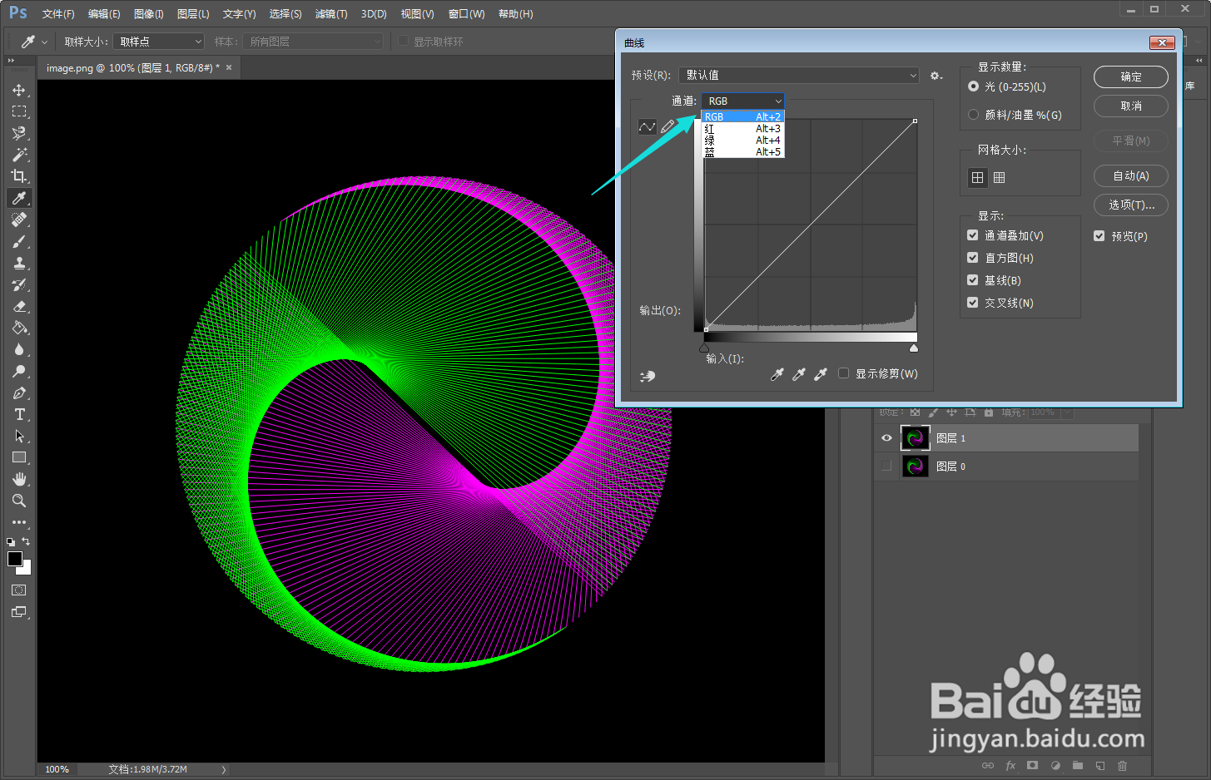Screen dimensions: 1211x780
Task: Toggle the 交叉线 checkbox
Action: (972, 303)
